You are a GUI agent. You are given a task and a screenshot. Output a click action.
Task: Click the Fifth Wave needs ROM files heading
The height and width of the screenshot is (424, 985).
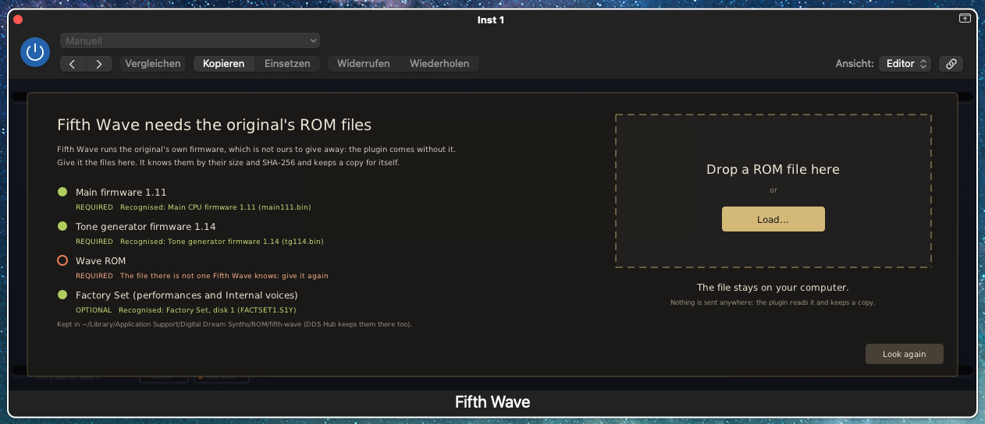coord(215,125)
